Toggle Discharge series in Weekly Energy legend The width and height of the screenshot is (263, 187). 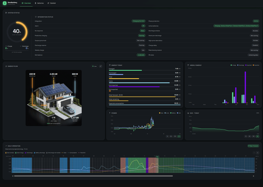241,65
